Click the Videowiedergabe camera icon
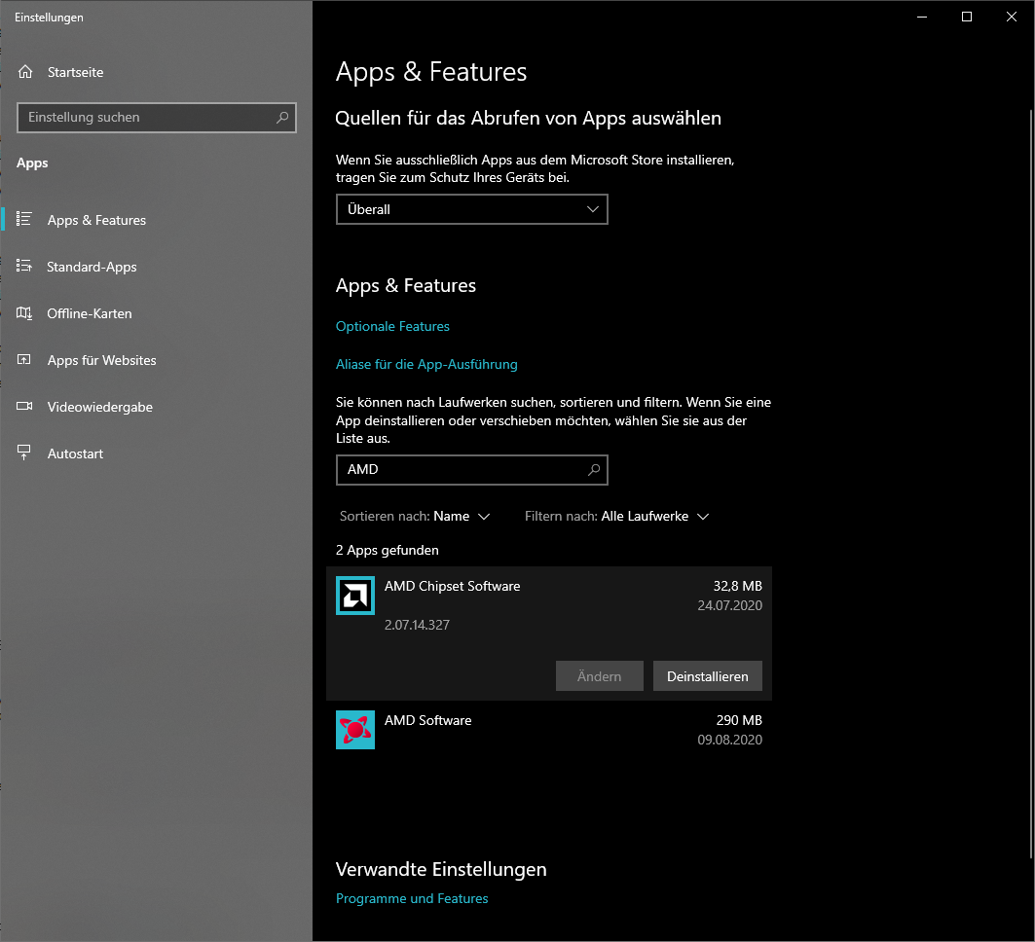This screenshot has width=1035, height=942. pyautogui.click(x=23, y=407)
